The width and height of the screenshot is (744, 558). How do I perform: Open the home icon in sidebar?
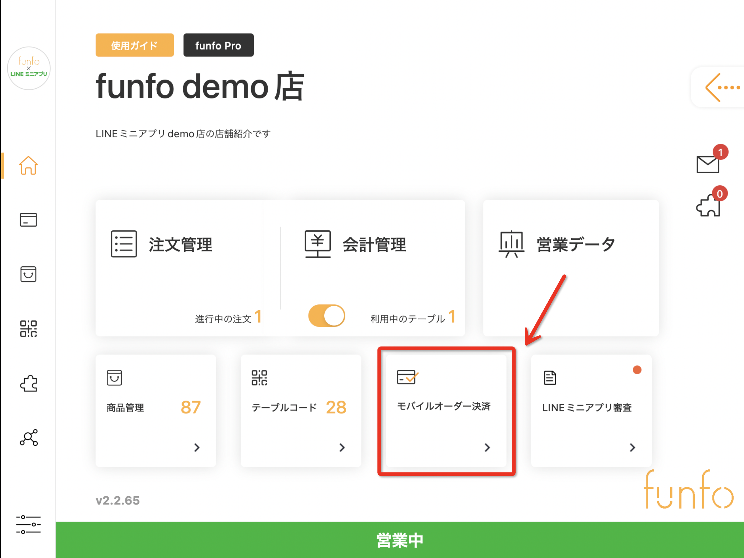28,166
